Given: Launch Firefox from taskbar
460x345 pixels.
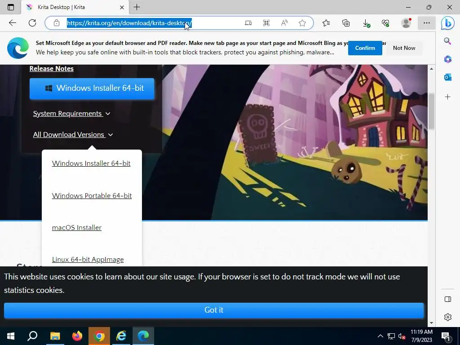Looking at the screenshot, I should (x=77, y=336).
